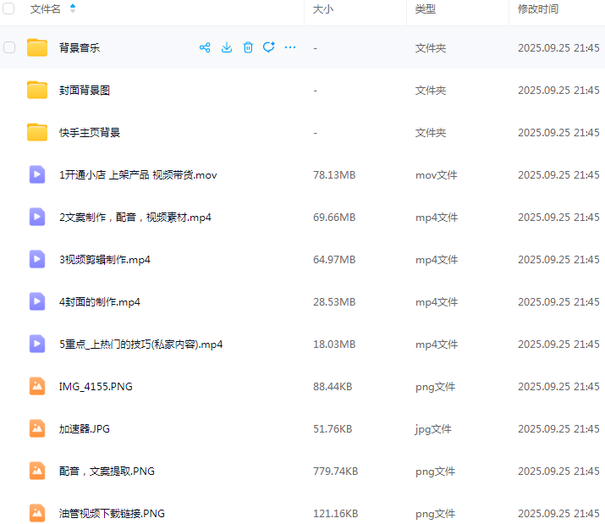Click the image icon of 加速器.JPG

tap(37, 428)
